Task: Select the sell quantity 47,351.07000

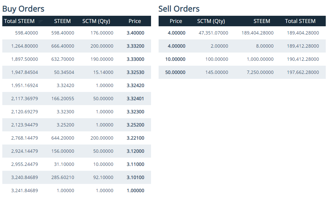Action: (214, 33)
